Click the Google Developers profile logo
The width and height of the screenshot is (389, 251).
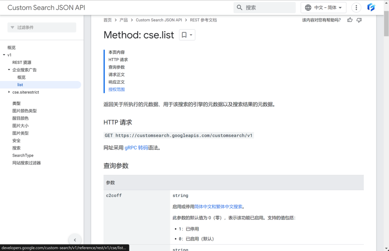coord(371,8)
